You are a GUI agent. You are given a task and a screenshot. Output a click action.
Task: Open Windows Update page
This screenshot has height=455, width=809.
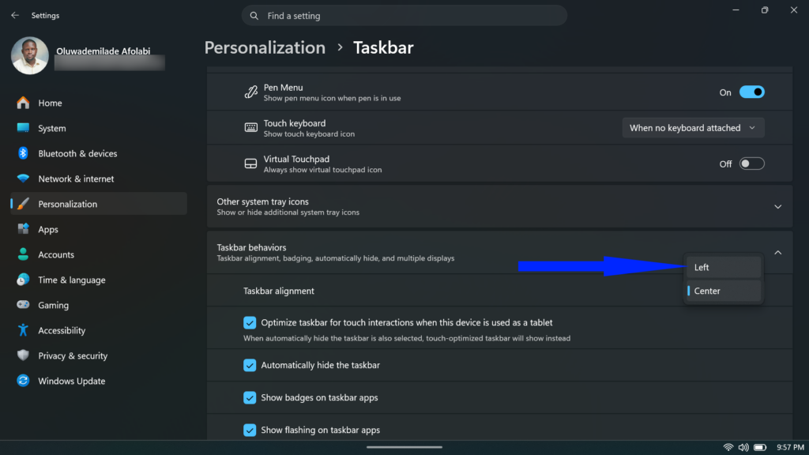[99, 381]
